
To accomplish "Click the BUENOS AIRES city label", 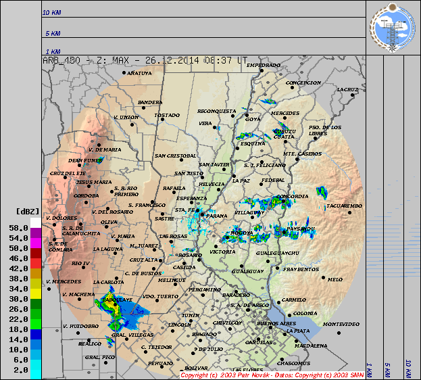I will point(276,324).
